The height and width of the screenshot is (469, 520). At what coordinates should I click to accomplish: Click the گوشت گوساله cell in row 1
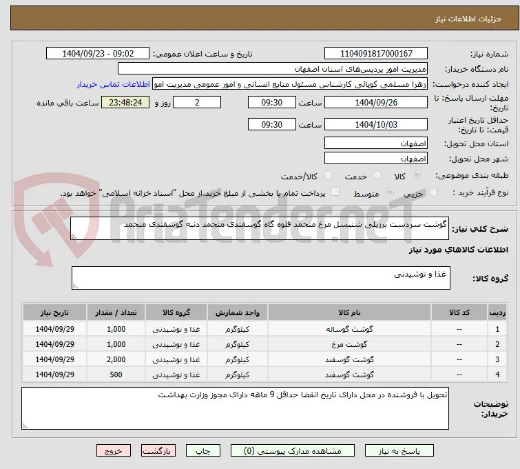click(x=350, y=329)
